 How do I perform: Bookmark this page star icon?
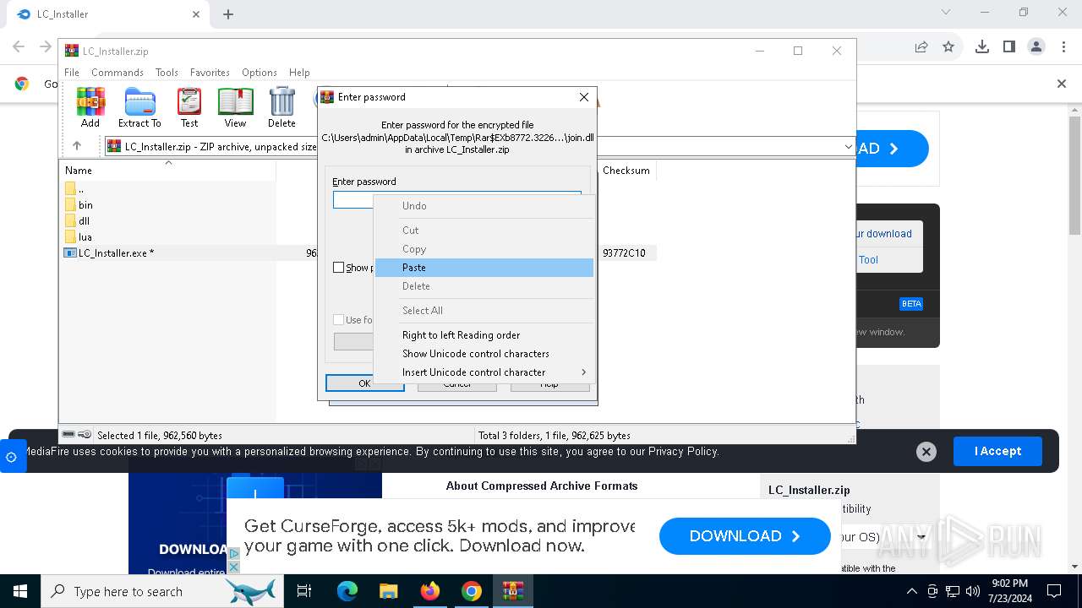click(x=948, y=47)
